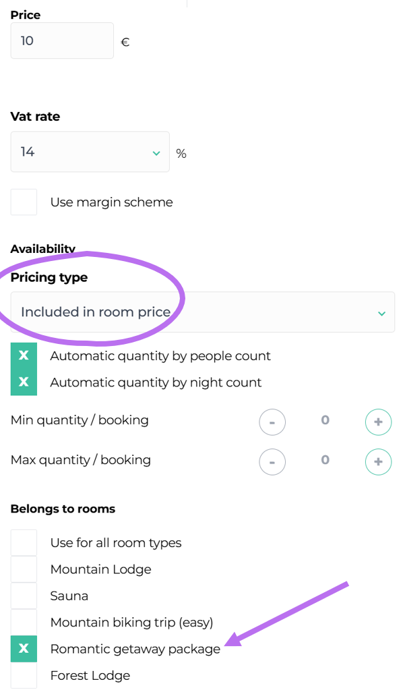Open the Pricing type dropdown
This screenshot has height=694, width=405.
(202, 312)
